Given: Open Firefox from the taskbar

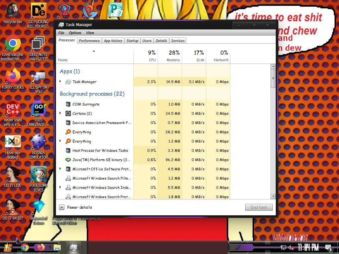Looking at the screenshot, I should click(x=41, y=247).
